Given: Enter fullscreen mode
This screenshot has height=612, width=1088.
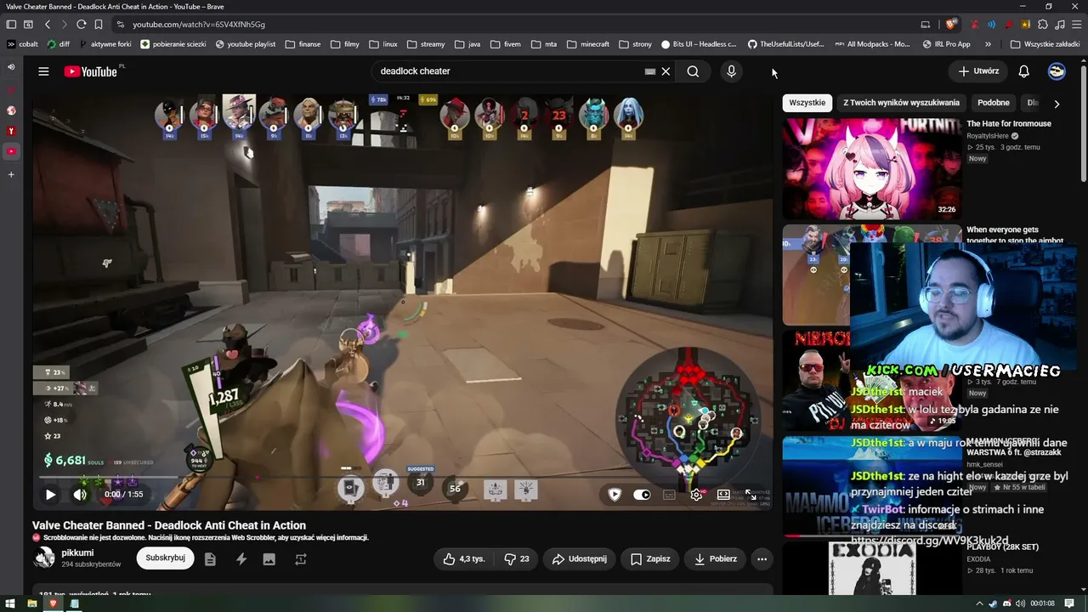Looking at the screenshot, I should 751,495.
